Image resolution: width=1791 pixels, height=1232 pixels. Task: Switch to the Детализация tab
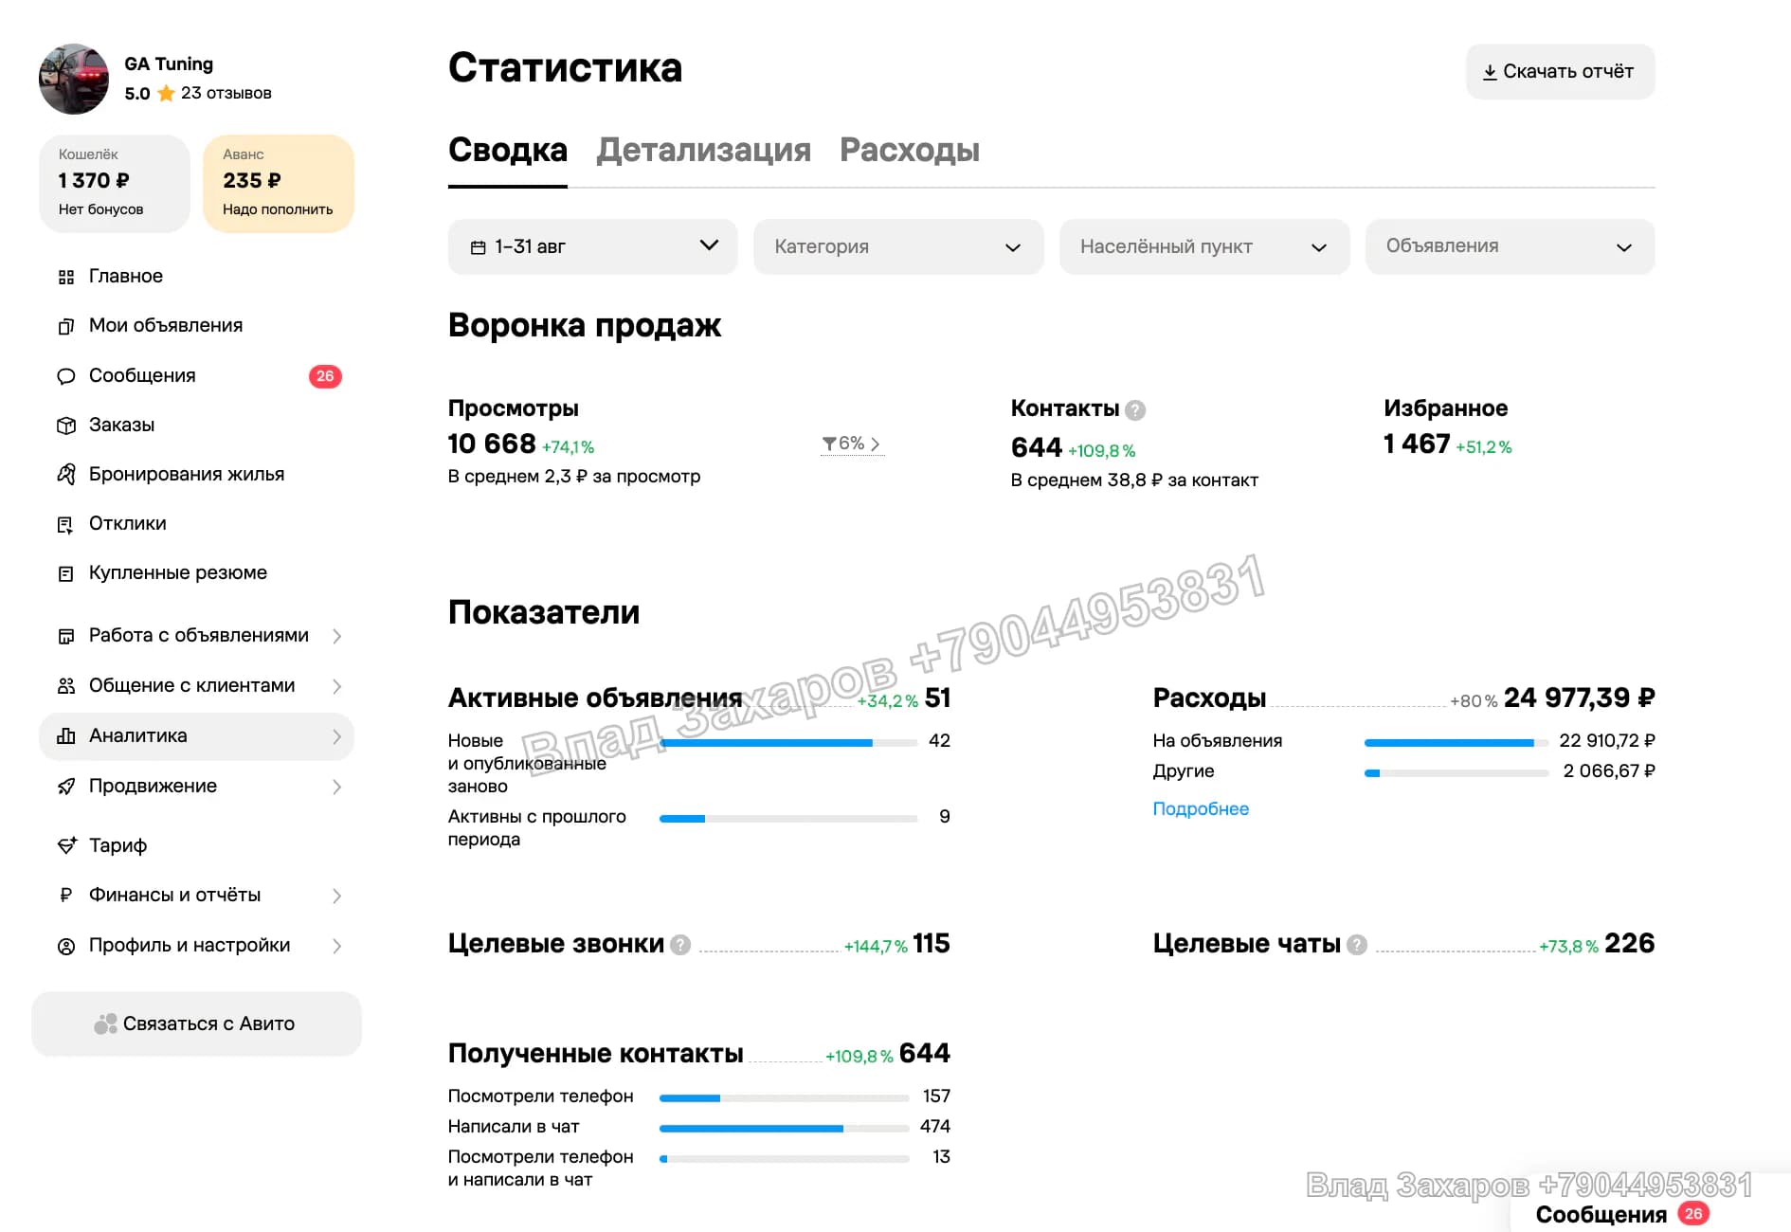[703, 150]
